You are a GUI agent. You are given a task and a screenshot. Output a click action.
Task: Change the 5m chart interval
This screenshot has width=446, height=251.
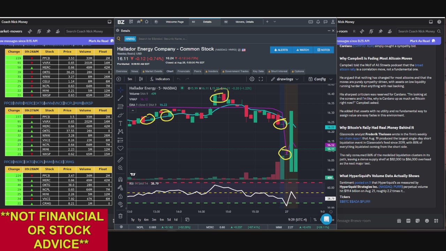pos(130,79)
